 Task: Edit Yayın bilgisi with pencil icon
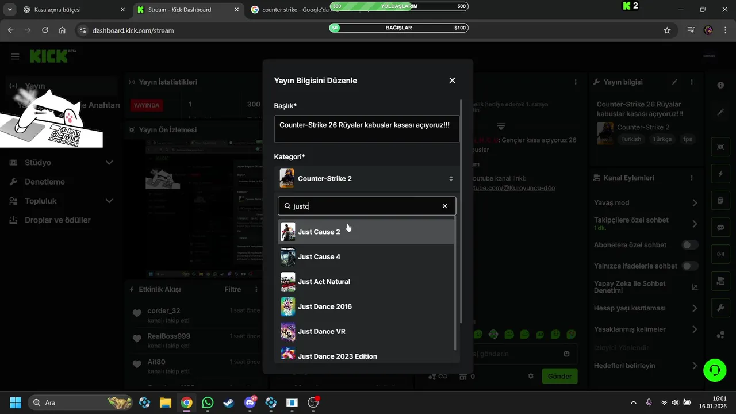tap(675, 82)
